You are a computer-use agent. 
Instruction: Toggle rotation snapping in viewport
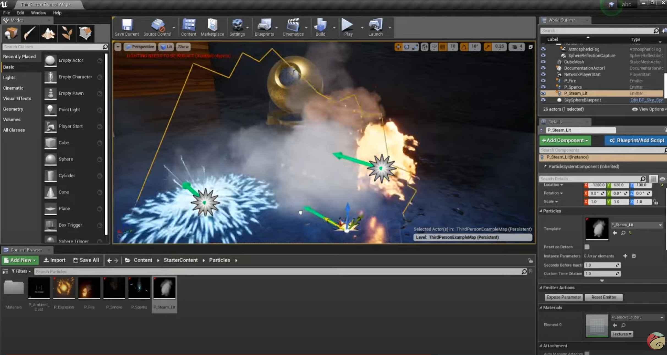pos(464,47)
